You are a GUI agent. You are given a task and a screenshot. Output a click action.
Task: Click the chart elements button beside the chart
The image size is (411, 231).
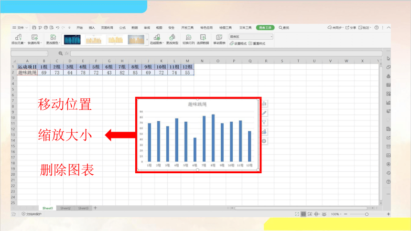click(264, 104)
